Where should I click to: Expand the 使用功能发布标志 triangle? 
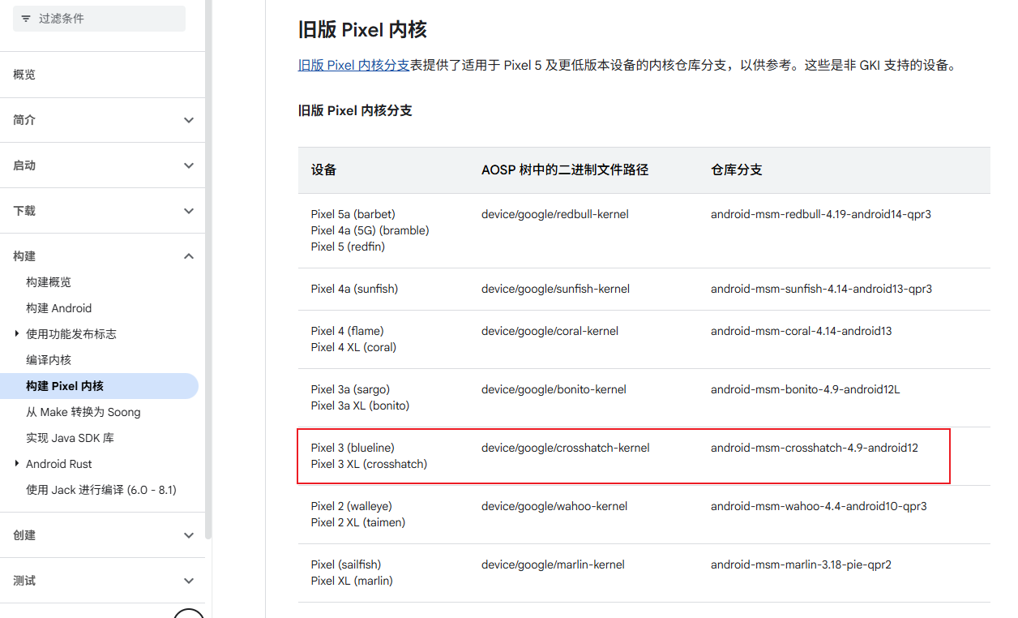(x=17, y=333)
